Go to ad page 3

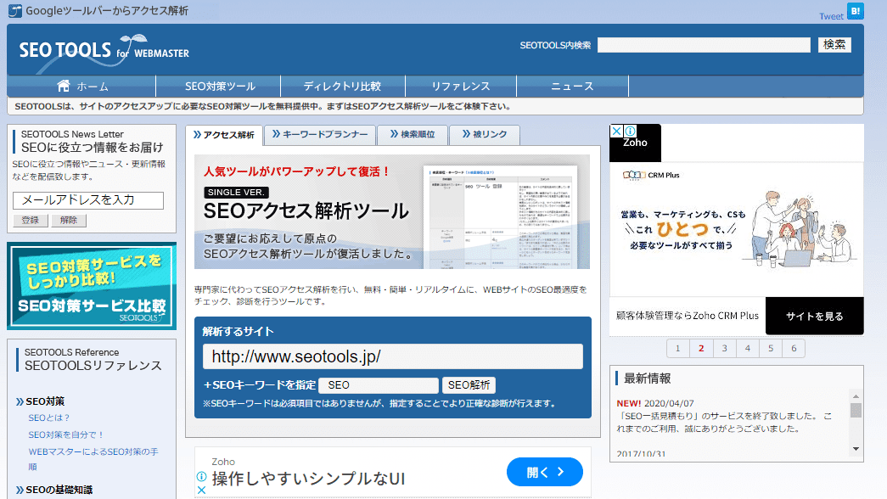point(725,349)
